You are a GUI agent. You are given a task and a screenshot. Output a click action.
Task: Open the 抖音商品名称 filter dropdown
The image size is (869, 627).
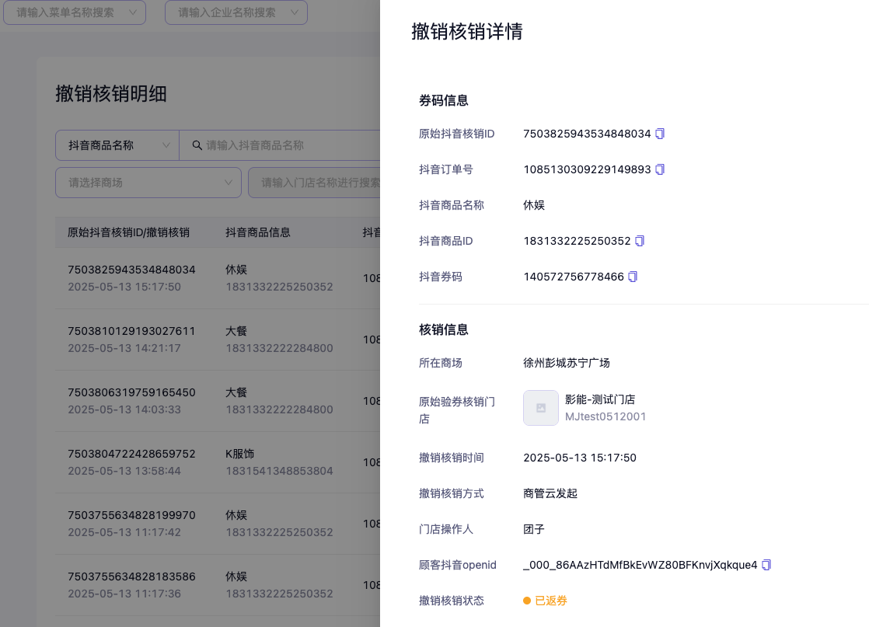pos(117,145)
